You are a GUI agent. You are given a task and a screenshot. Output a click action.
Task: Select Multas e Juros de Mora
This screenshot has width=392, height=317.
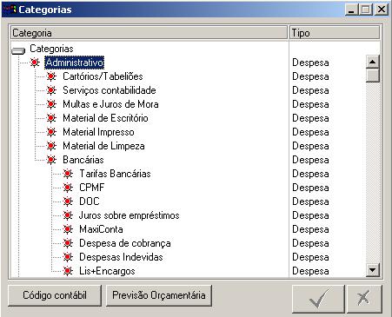(x=110, y=104)
